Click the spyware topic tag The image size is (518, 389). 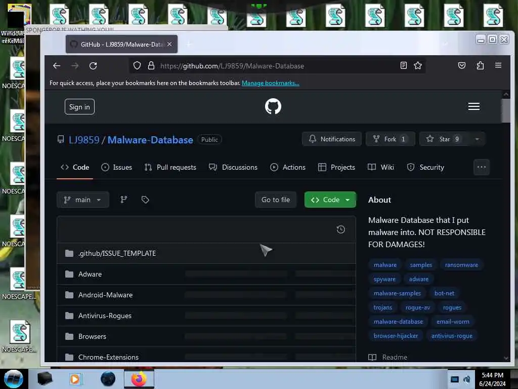384,279
